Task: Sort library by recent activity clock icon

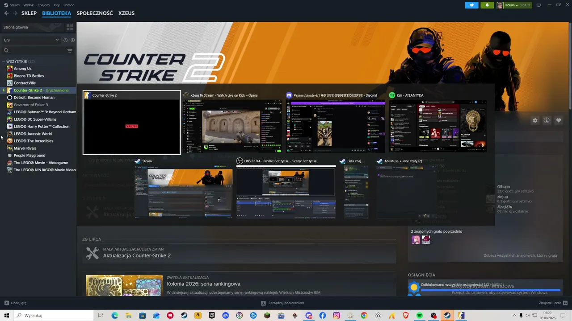Action: [x=65, y=40]
